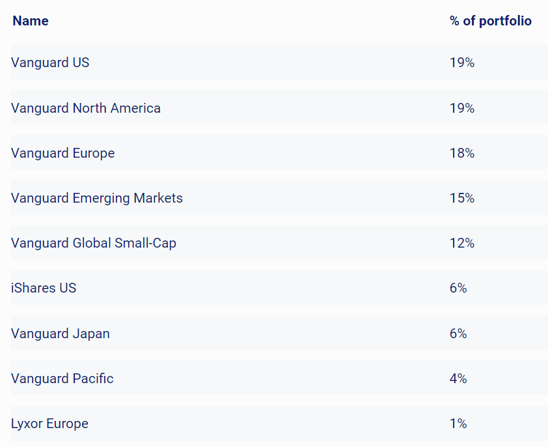Click the % of portfolio column header
This screenshot has height=447, width=548.
490,21
